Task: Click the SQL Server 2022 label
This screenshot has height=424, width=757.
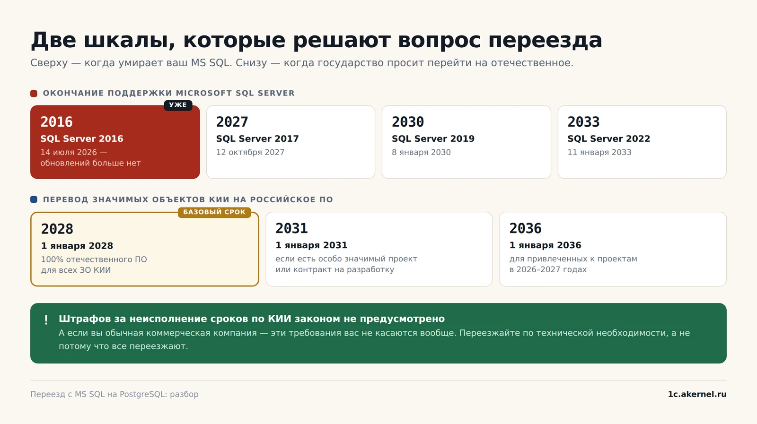Action: (609, 138)
